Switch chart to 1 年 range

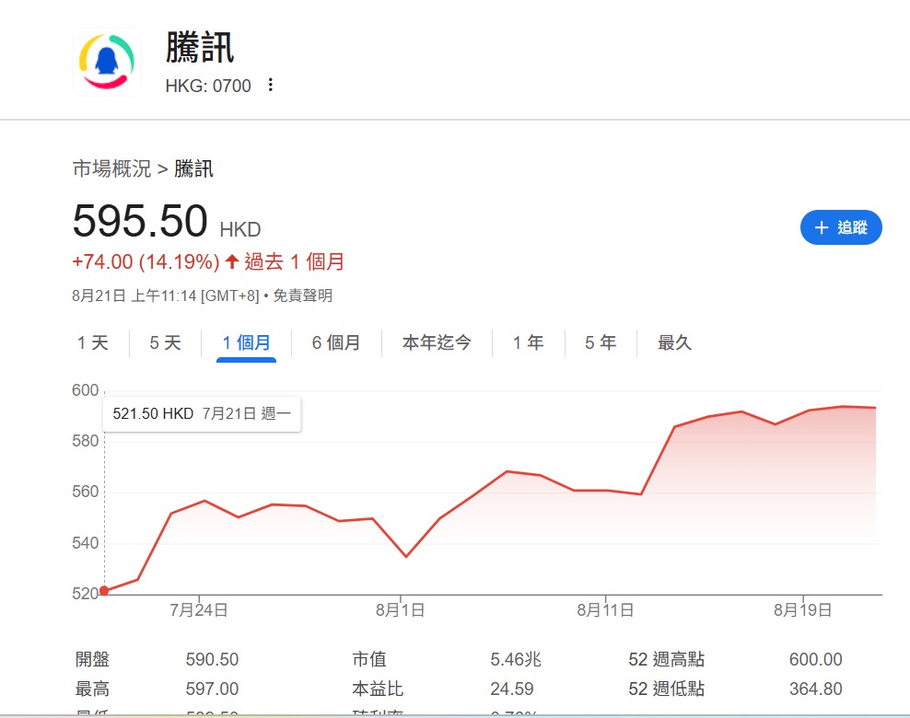pos(529,343)
